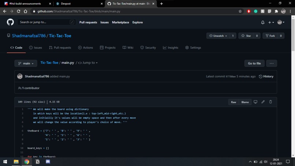The height and width of the screenshot is (166, 295).
Task: Click the Shadmanafzal786 commit author name
Action: (37, 76)
